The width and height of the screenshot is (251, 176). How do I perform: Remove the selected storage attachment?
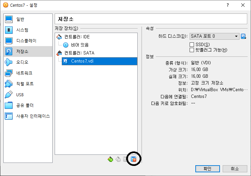coord(134,159)
